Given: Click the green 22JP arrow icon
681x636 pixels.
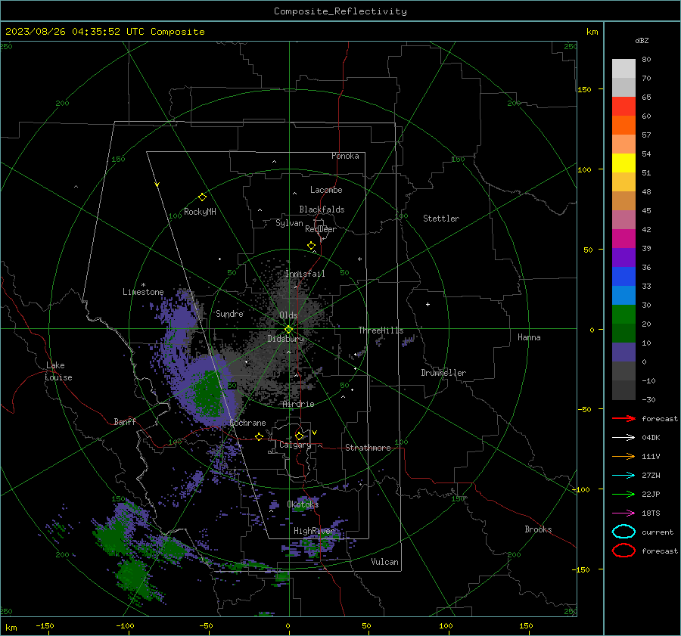Looking at the screenshot, I should click(x=623, y=494).
